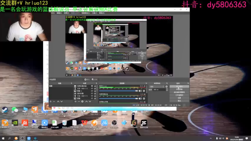Mute the first mixer channel speaker icon

coord(140,91)
